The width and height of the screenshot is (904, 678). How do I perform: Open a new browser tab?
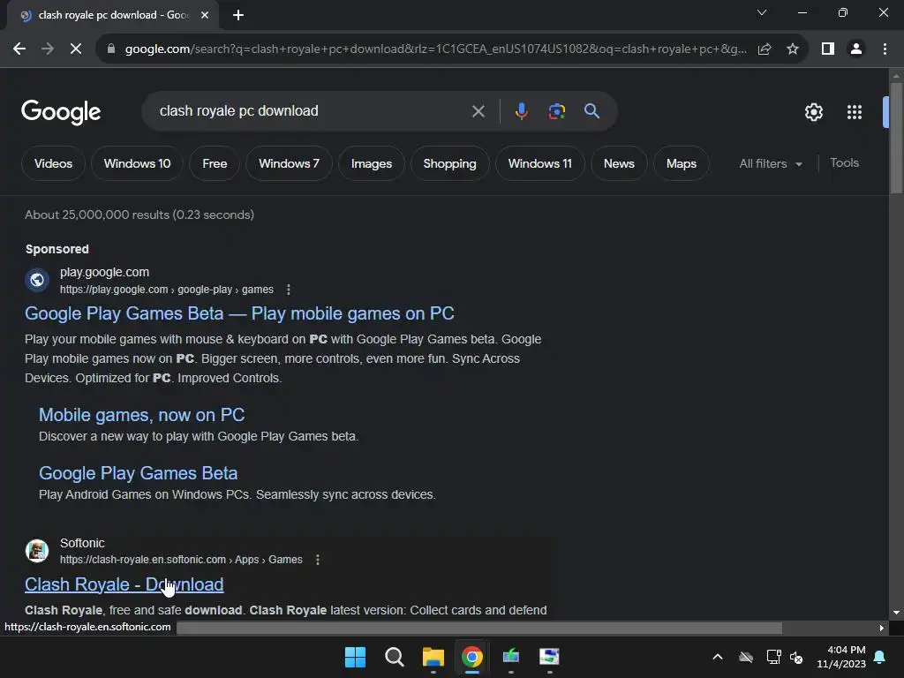(238, 15)
